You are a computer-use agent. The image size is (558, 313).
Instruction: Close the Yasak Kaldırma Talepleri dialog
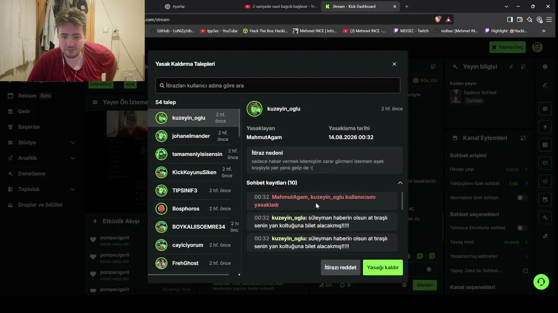394,64
